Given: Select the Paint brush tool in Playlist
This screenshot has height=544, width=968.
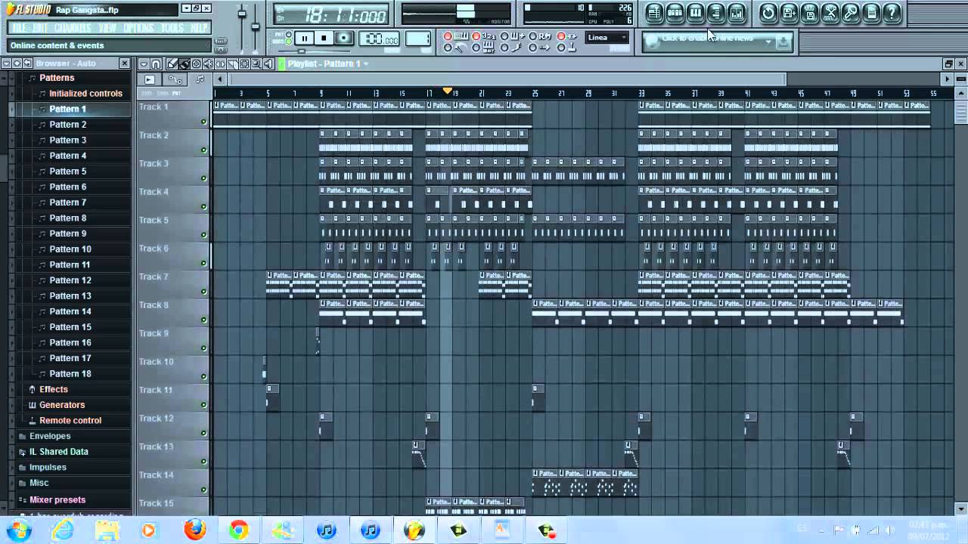Looking at the screenshot, I should click(184, 64).
